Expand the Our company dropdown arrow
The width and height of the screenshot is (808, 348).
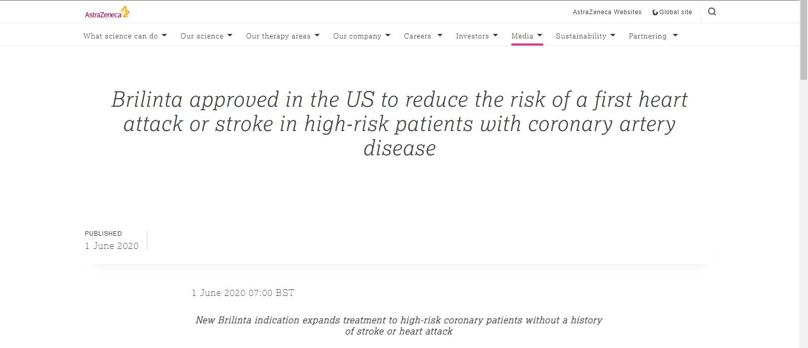coord(388,35)
